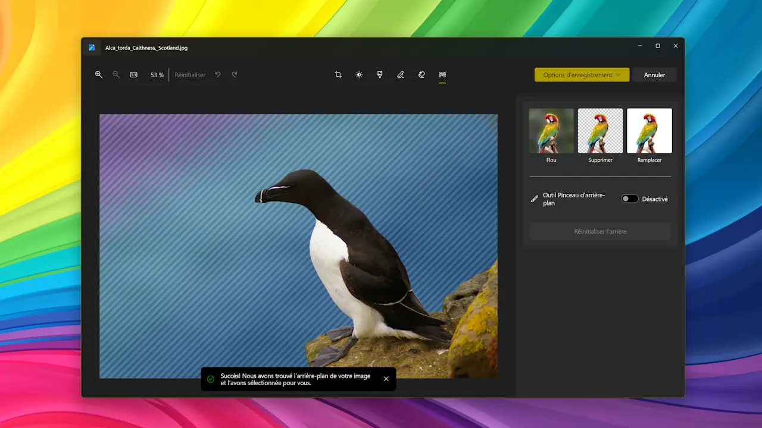The height and width of the screenshot is (428, 762).
Task: Open the Arrière-plan background tool
Action: tap(442, 74)
